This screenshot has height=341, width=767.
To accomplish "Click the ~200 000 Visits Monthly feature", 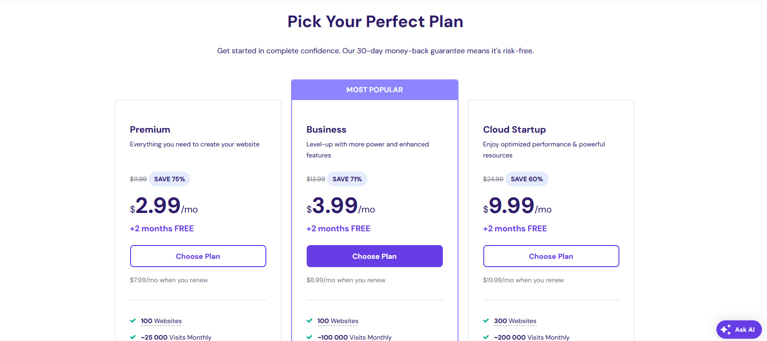I will coord(532,337).
